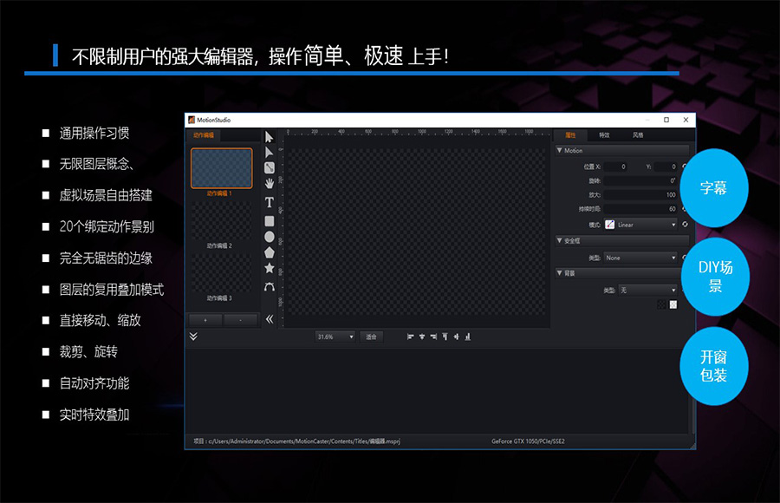Align objects to right edge
Viewport: 780px width, 503px height.
coord(433,336)
